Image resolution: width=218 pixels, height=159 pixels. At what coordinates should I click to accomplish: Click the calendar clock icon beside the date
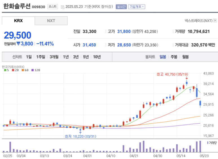pos(63,7)
